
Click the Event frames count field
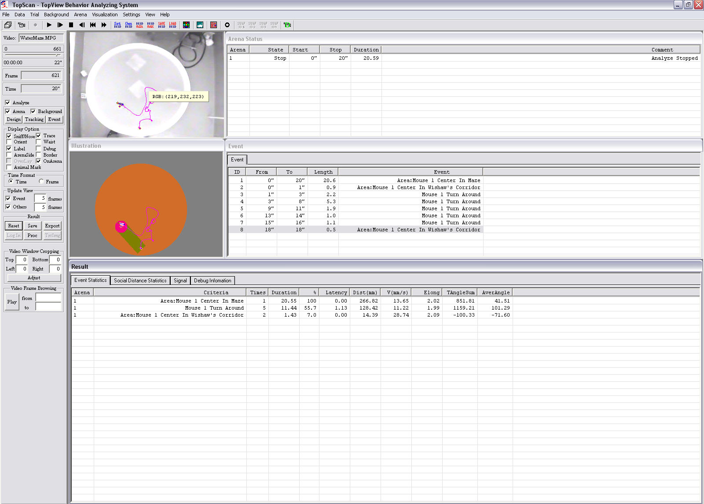[x=40, y=198]
